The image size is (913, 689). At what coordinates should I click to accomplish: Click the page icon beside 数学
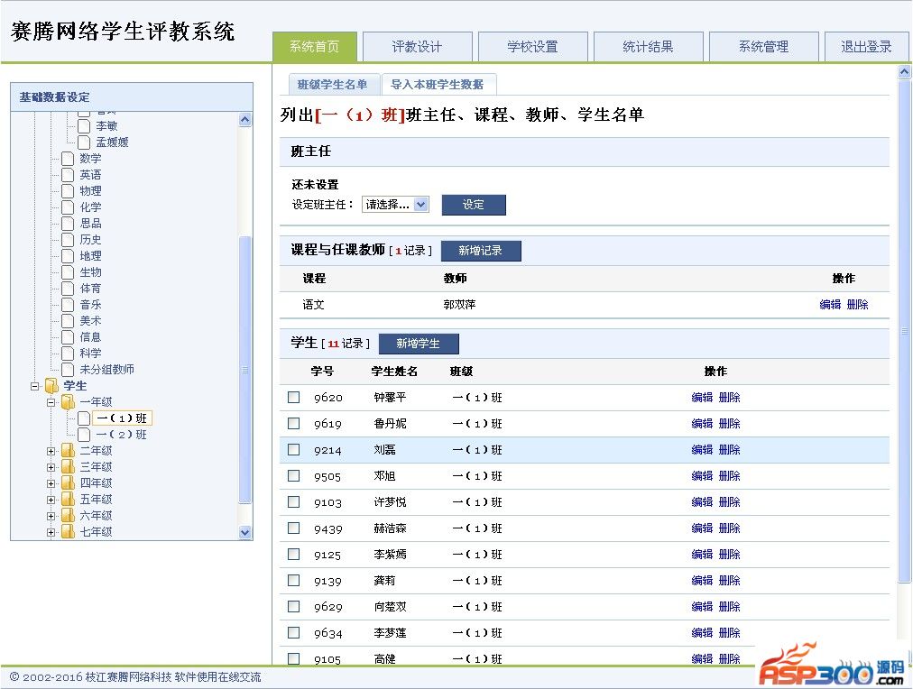click(x=68, y=159)
